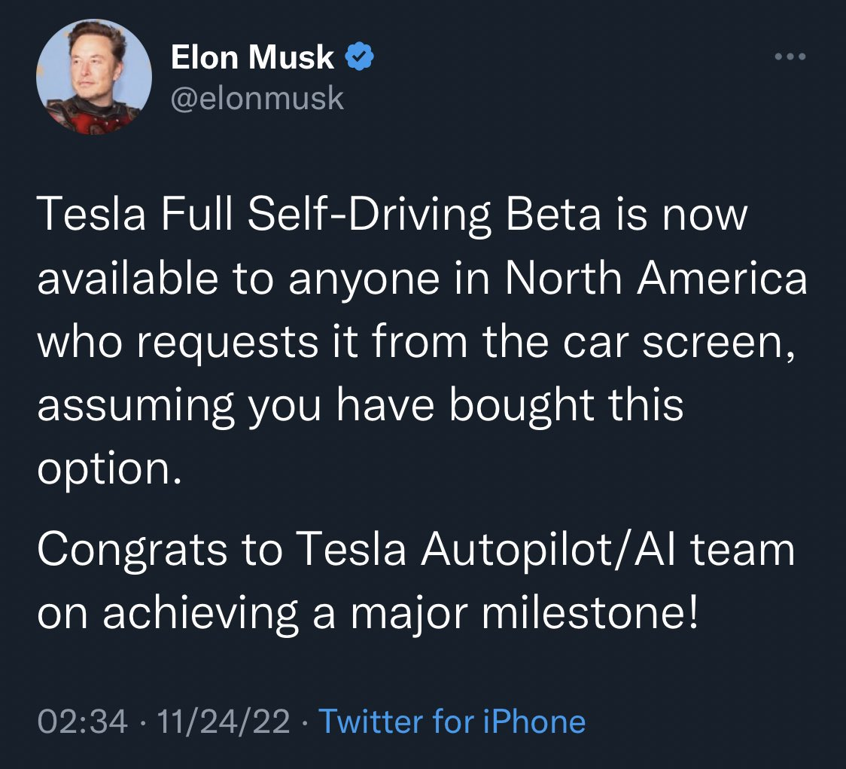Click the phrase "who requests it"
The height and width of the screenshot is (769, 846).
pos(197,343)
